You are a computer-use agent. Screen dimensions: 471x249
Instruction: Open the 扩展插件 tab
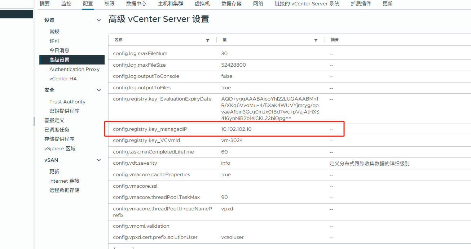361,4
